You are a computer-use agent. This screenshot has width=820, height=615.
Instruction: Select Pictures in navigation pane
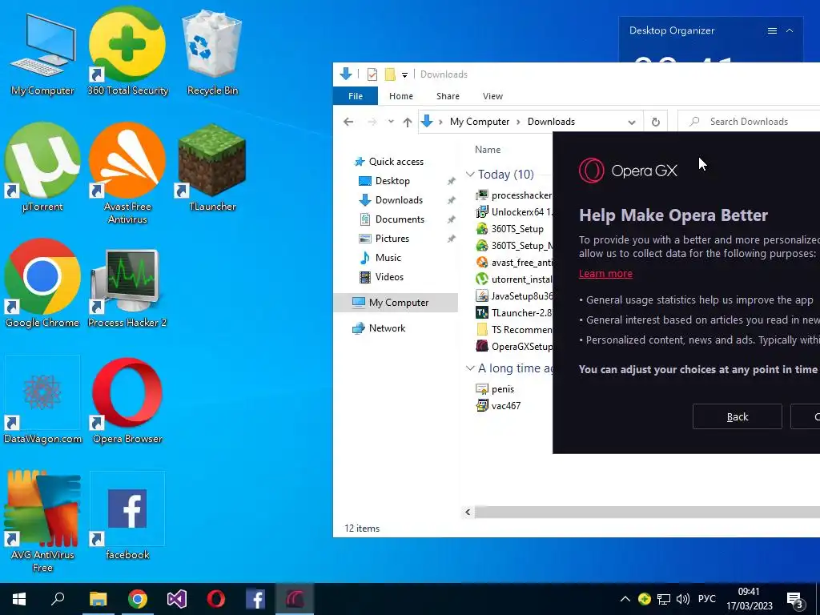[x=384, y=239]
